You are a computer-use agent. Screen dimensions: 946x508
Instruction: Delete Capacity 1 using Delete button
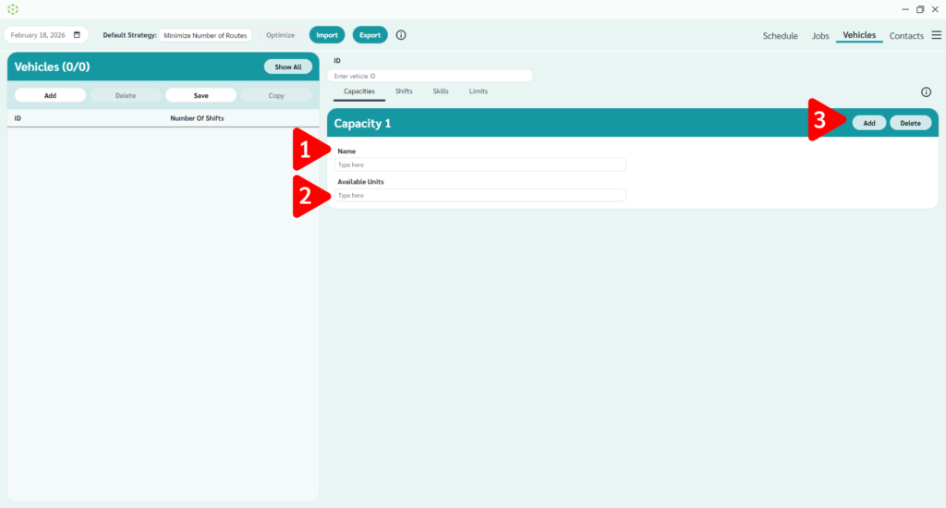coord(910,123)
